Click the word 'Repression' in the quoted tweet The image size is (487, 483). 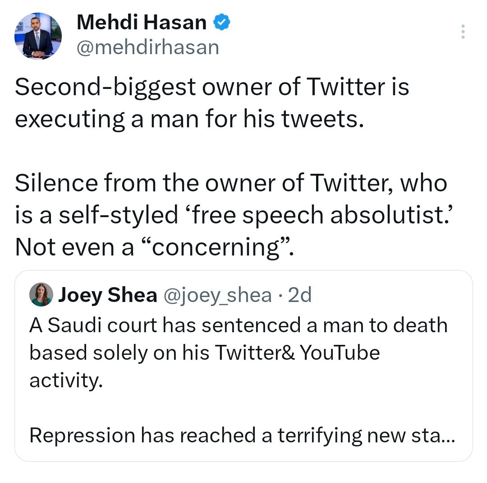point(82,436)
